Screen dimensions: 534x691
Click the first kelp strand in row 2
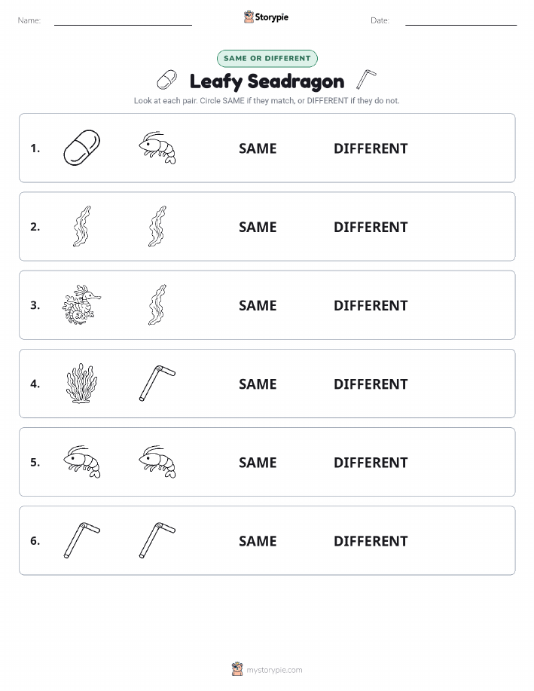(x=81, y=226)
